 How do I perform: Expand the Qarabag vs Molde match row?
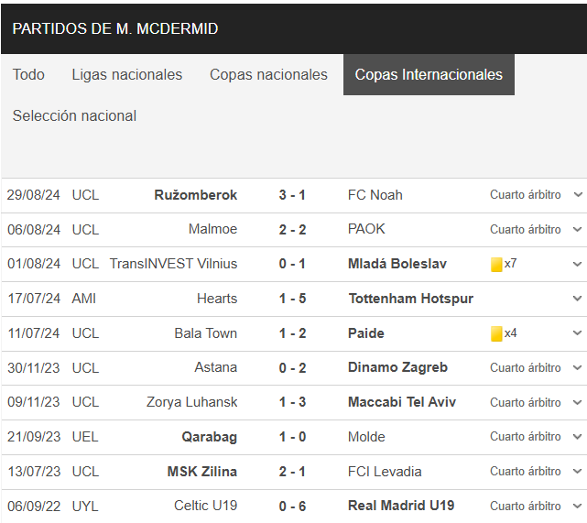point(578,437)
